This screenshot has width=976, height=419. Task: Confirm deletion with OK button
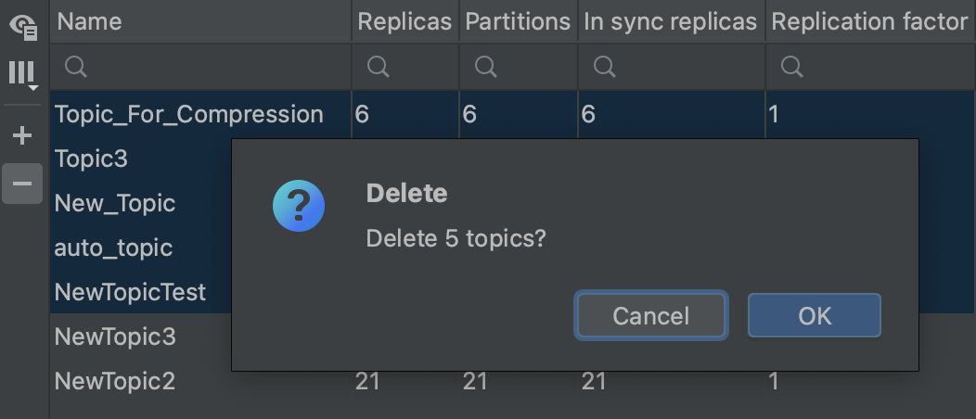(x=815, y=316)
